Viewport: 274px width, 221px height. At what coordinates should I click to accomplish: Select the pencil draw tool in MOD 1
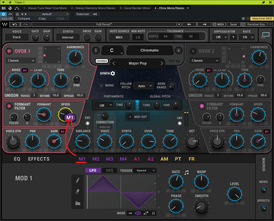[78, 180]
